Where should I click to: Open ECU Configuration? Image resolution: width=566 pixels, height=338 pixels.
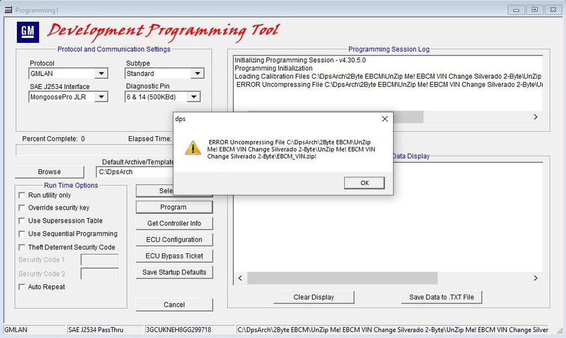tap(174, 240)
